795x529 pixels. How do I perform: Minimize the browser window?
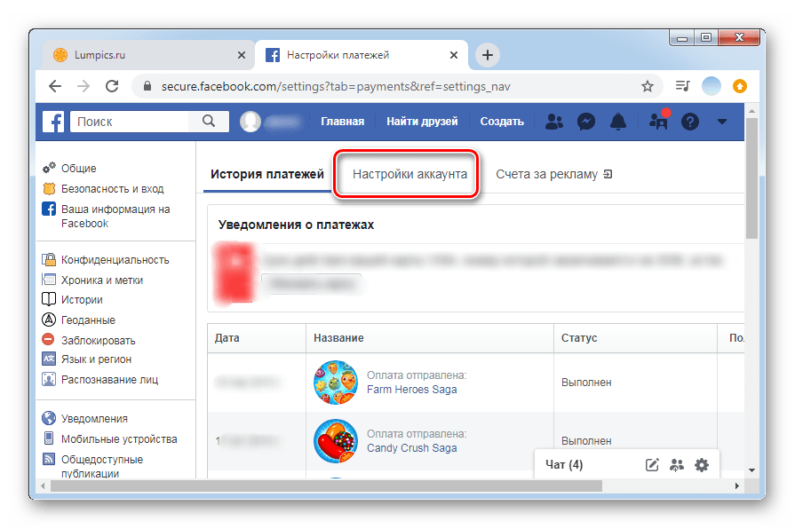tap(682, 38)
